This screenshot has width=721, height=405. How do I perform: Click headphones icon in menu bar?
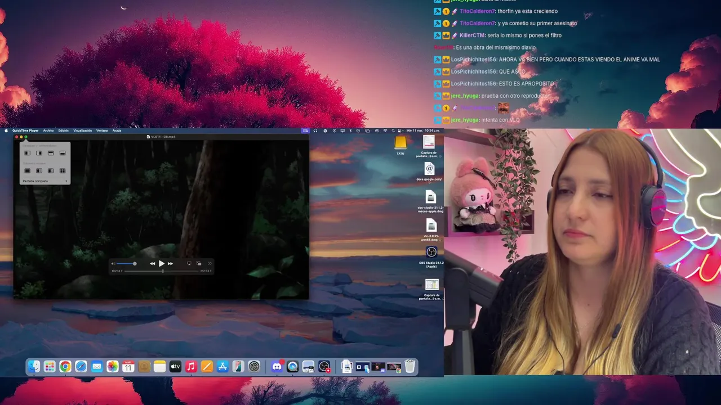click(315, 130)
